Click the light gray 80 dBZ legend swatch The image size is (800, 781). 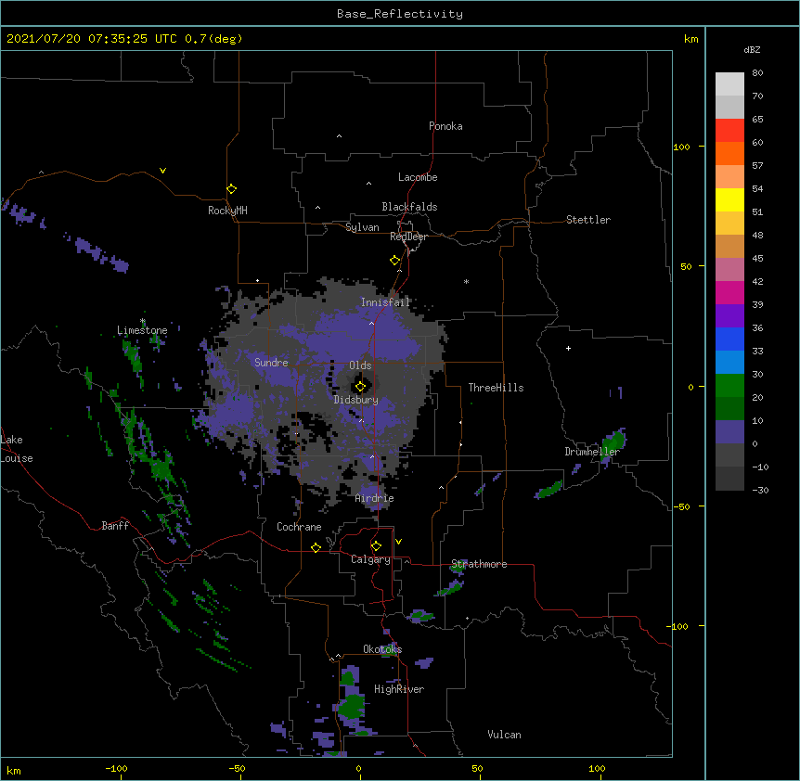[729, 84]
